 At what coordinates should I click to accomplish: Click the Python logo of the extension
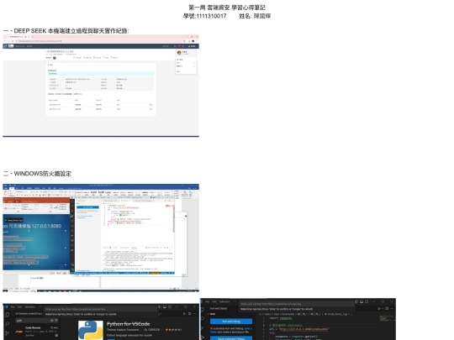pyautogui.click(x=91, y=330)
